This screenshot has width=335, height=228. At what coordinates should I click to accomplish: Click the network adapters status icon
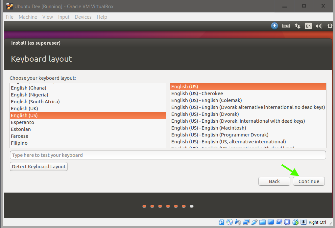pos(246,222)
